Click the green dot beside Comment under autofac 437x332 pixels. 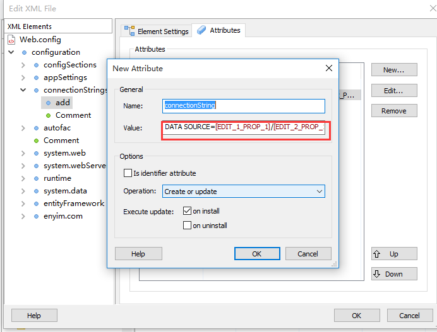click(36, 140)
